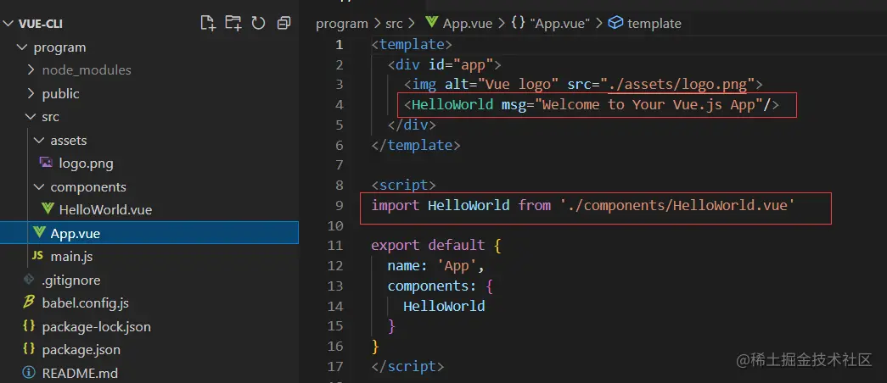Collapse the program folder chevron

pos(22,47)
